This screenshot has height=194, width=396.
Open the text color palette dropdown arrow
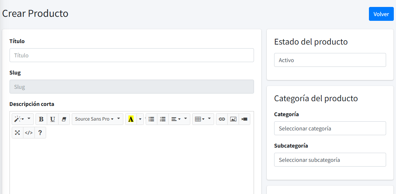140,119
